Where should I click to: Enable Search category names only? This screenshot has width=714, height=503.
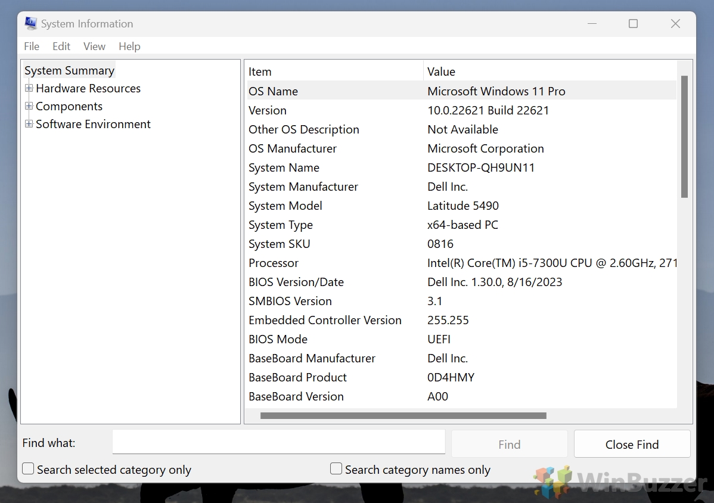pos(336,468)
